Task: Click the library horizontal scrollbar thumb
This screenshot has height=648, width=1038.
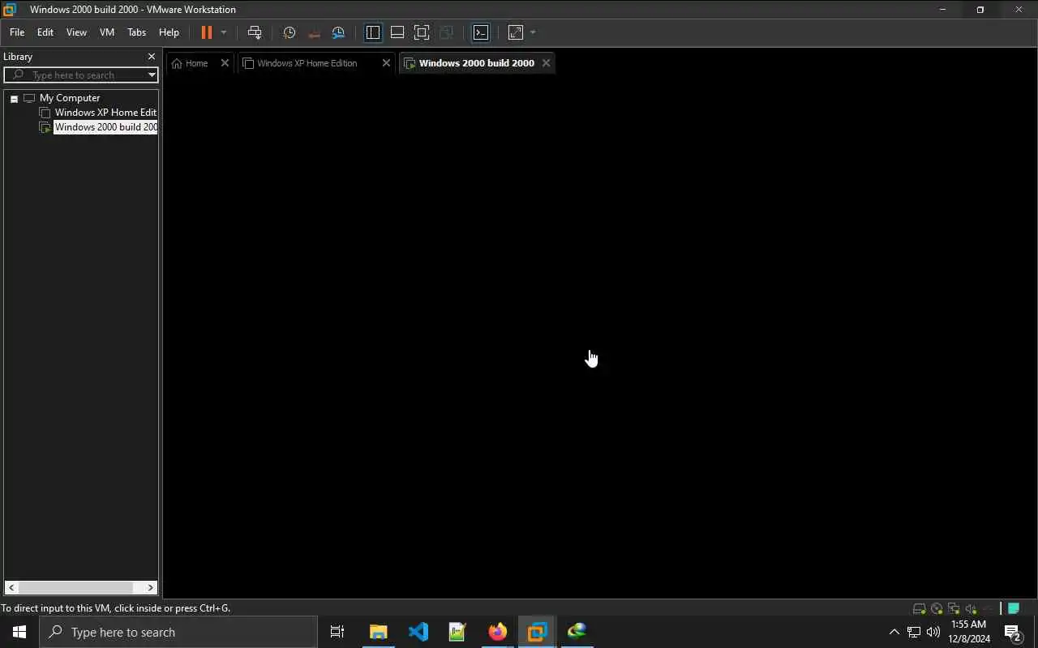Action: point(75,588)
